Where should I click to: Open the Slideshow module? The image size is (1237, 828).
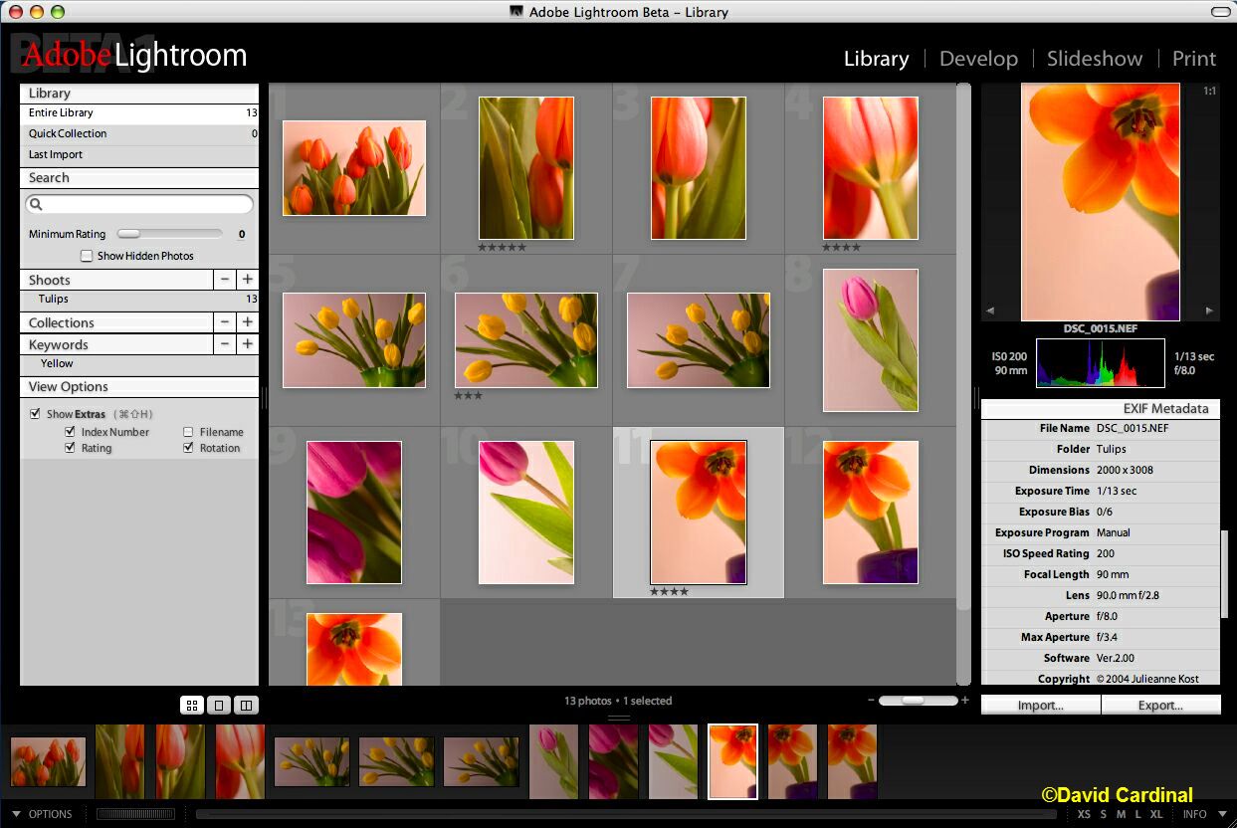[x=1095, y=59]
